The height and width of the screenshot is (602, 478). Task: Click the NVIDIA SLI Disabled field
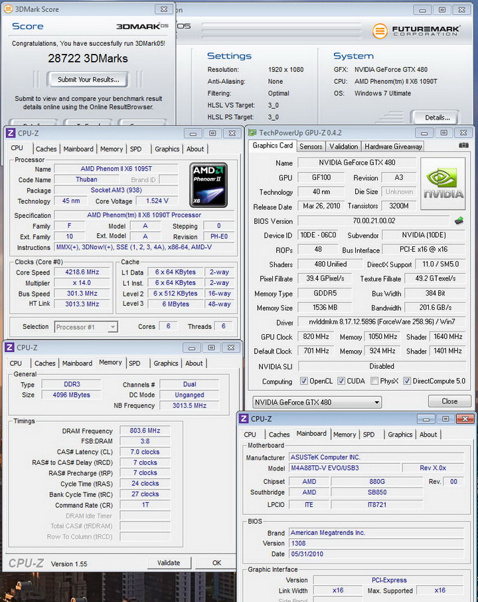382,366
